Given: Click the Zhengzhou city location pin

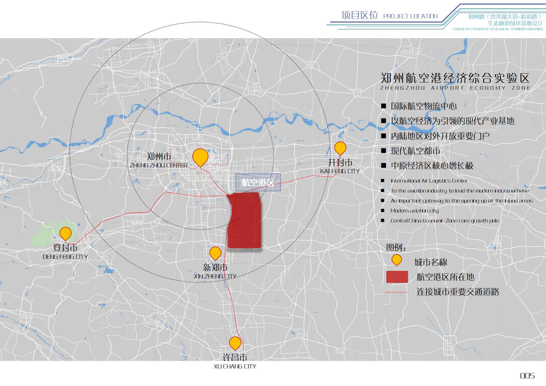Looking at the screenshot, I should [x=200, y=157].
